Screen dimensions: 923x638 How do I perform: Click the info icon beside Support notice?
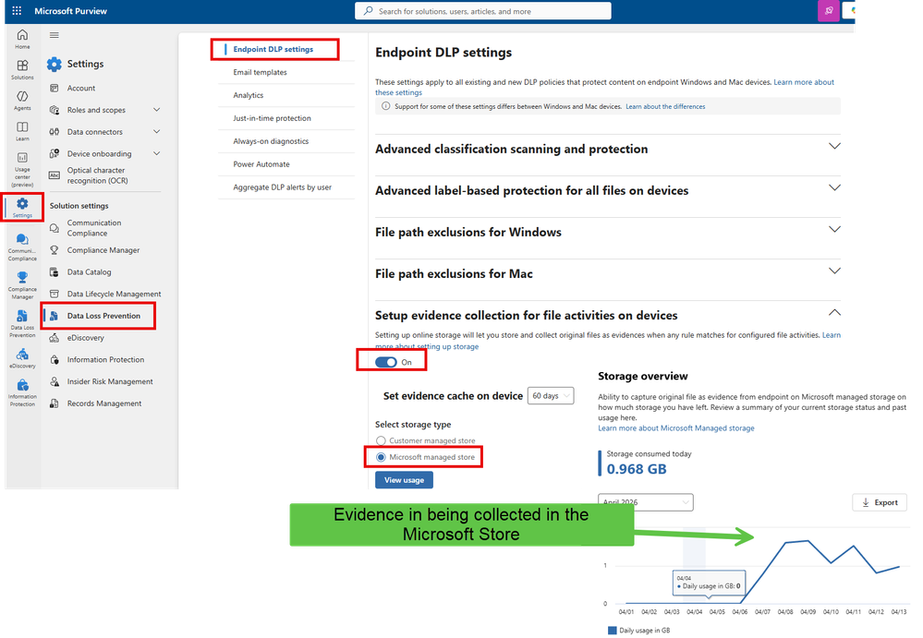[x=385, y=106]
